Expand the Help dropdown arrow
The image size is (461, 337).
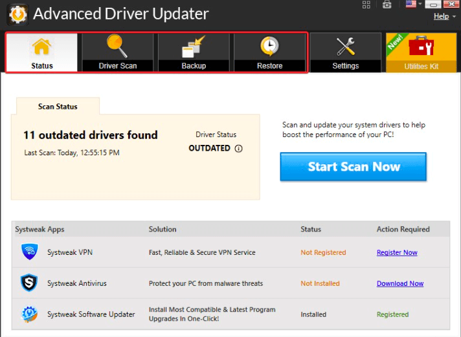coord(454,16)
